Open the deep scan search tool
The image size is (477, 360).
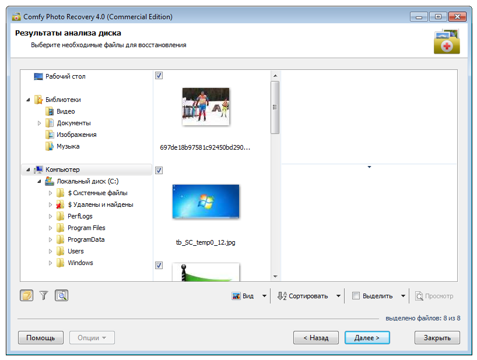tap(61, 295)
